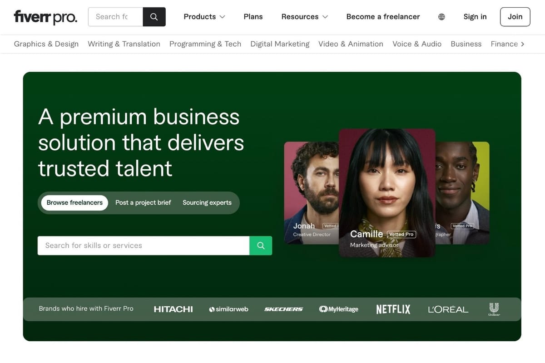Click the fiverr pro logo

[x=45, y=17]
